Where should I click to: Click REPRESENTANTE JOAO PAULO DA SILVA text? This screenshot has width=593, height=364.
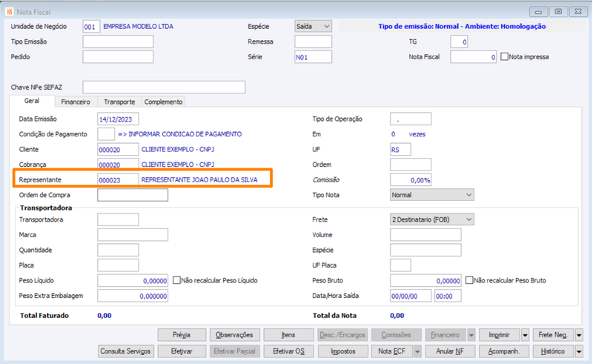(199, 179)
